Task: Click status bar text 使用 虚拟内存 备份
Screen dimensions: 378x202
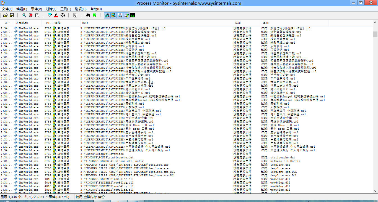Action: click(90, 197)
